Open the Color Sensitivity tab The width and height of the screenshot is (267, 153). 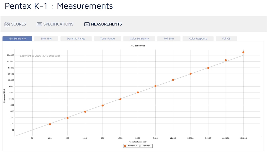pyautogui.click(x=139, y=39)
